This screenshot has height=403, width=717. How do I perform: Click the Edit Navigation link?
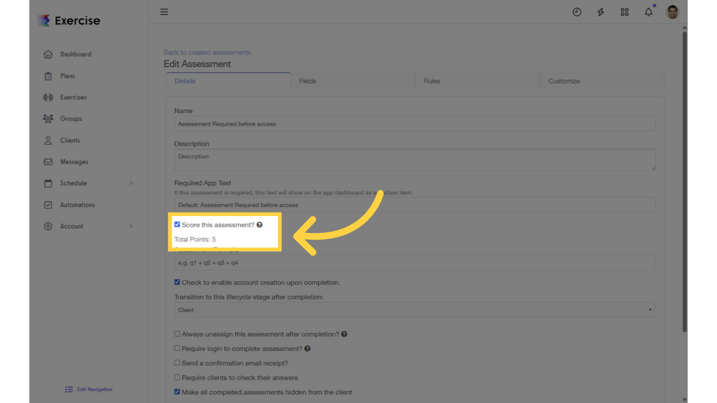[x=95, y=389]
